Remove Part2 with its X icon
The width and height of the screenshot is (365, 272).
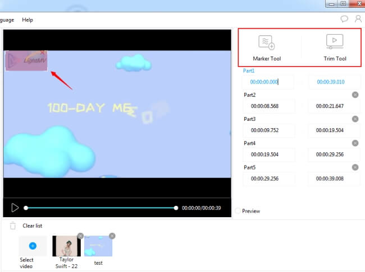tap(355, 95)
